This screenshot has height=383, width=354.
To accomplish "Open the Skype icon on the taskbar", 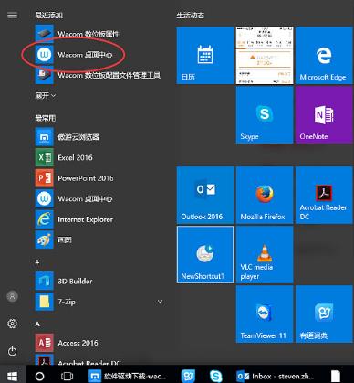I will coord(216,376).
